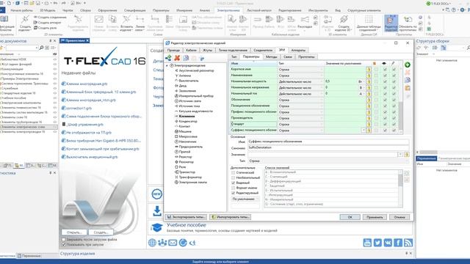The image size is (470, 264).
Task: Toggle visibility checkbox in Наименование row
Action: (x=385, y=76)
